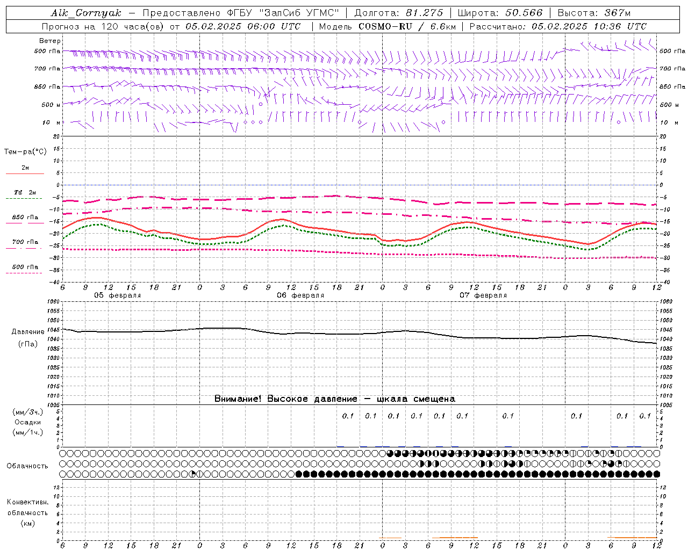Click the Осадки precipitation label

click(28, 422)
